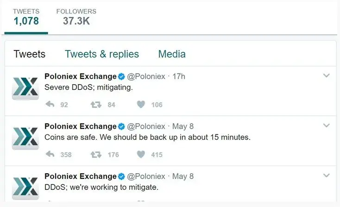
Task: Open the Media tab
Action: (172, 54)
